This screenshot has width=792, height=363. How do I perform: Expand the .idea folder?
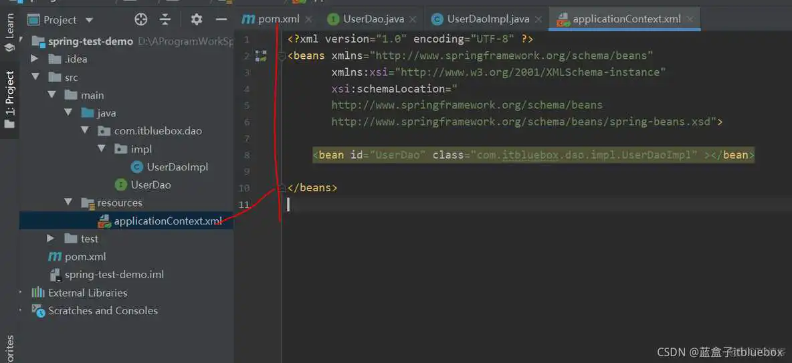(34, 59)
